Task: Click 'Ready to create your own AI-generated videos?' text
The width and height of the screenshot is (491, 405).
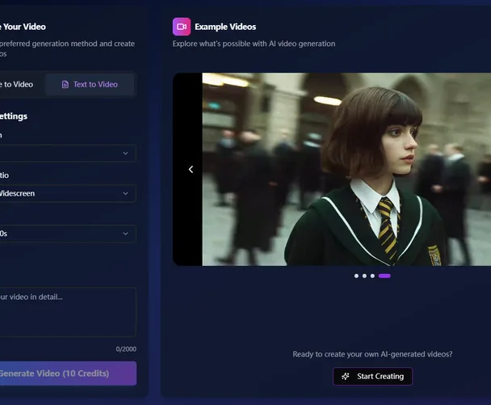Action: click(x=372, y=354)
